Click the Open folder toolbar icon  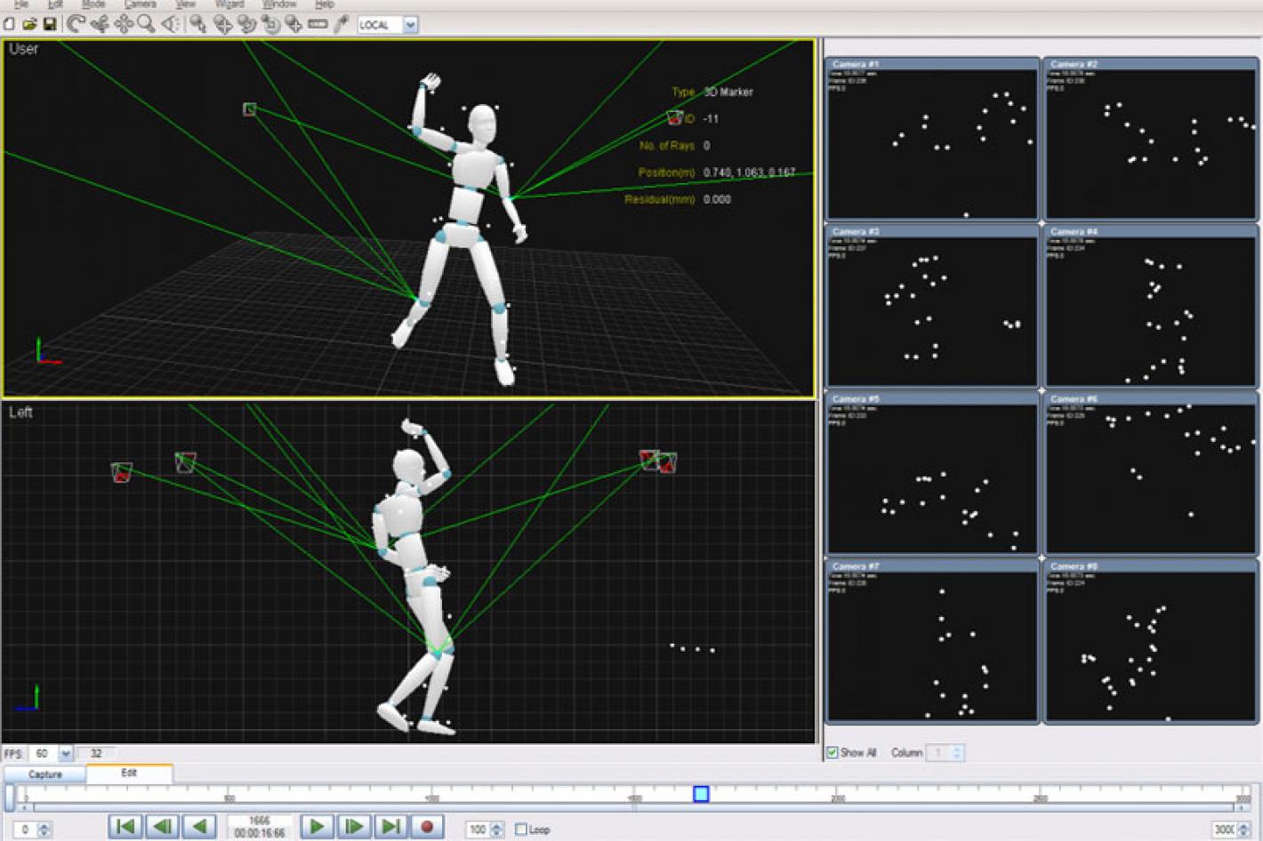pos(29,25)
